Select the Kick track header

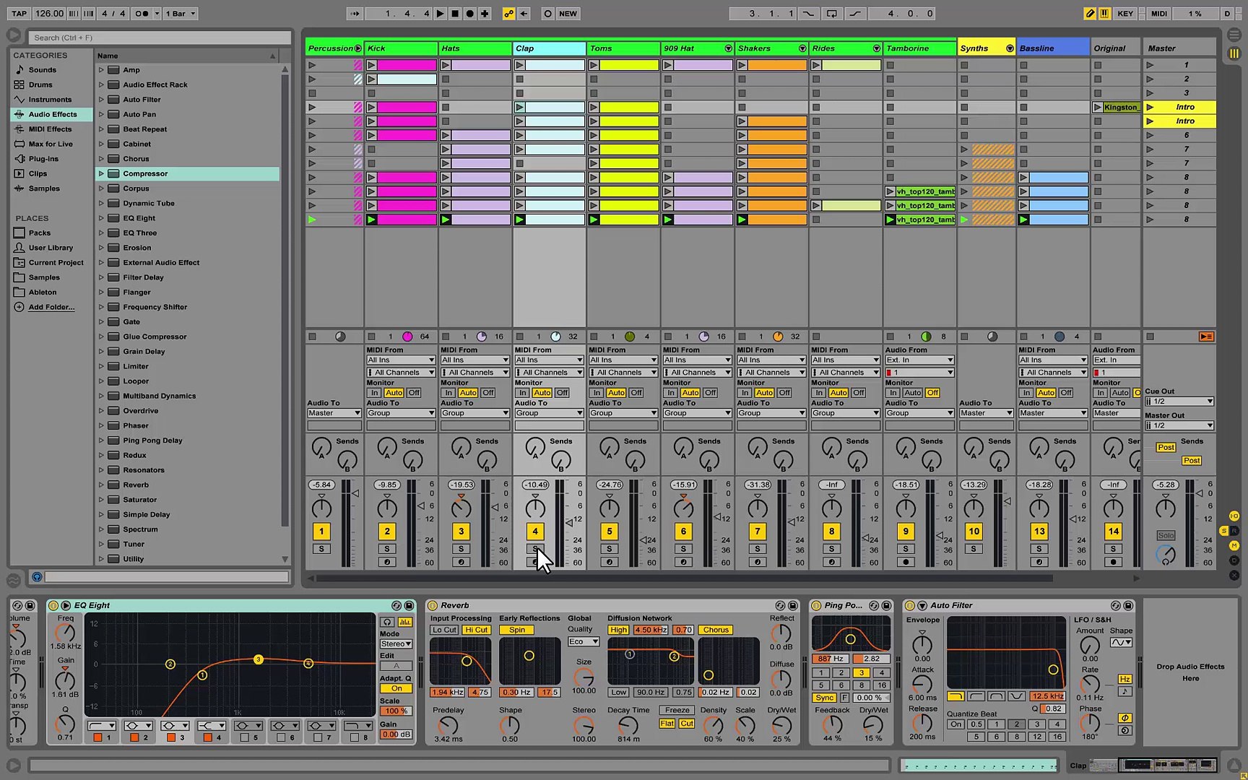[x=401, y=48]
